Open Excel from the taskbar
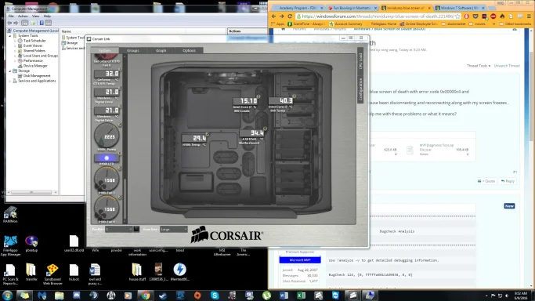 (301, 296)
